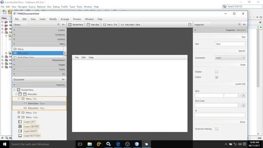Viewport: 263px width, 148px height.
Task: Click the insert LEFT placeholder
Action: coord(30,122)
